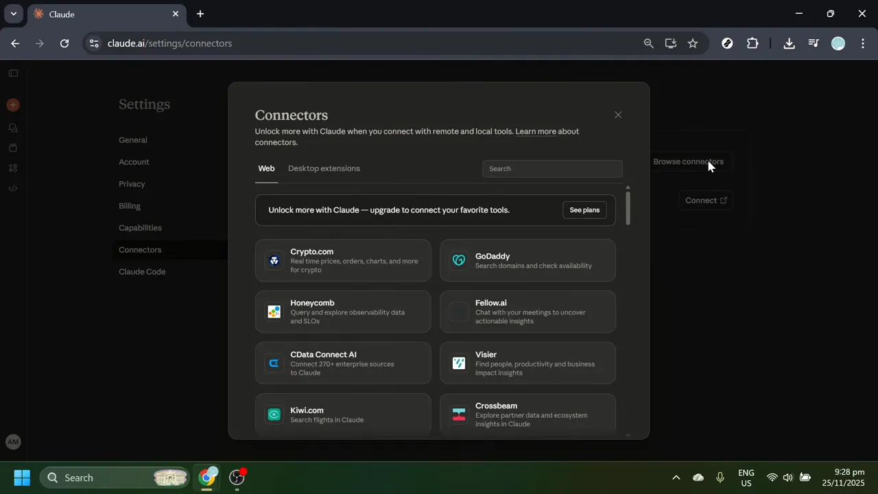The width and height of the screenshot is (878, 494).
Task: Start a new chat with the orange plus icon
Action: 13,105
